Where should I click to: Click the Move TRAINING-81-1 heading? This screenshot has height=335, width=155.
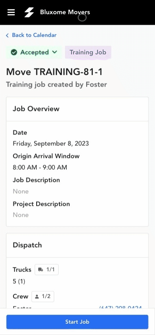(55, 72)
